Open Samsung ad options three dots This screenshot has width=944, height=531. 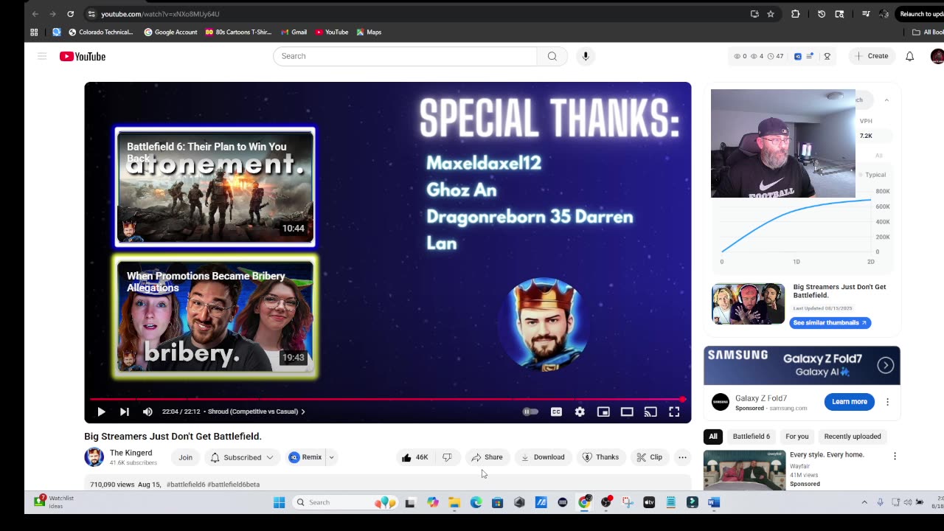[887, 402]
